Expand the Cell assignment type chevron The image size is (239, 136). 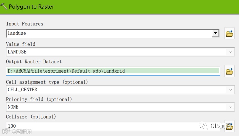230,89
